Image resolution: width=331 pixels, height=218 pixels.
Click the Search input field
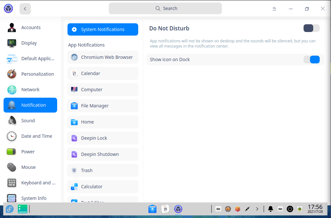point(165,8)
